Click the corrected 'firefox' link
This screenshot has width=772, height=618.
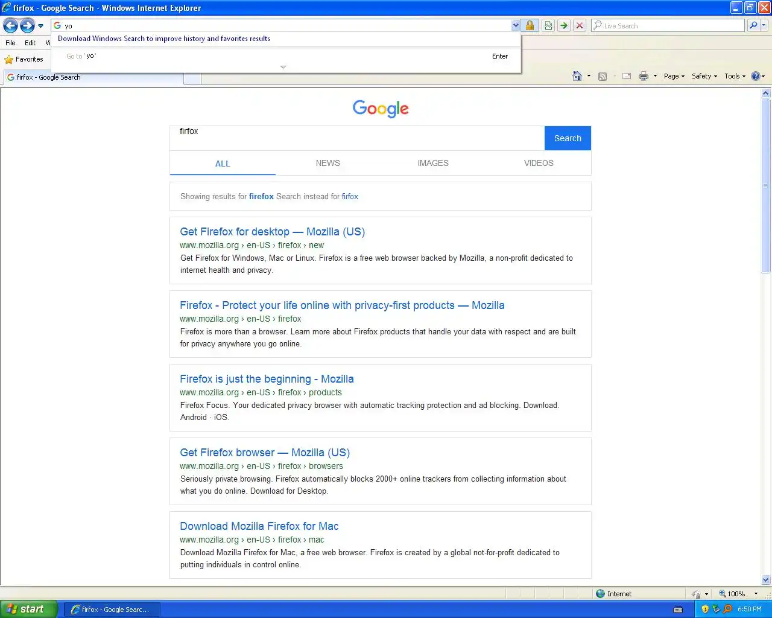pyautogui.click(x=261, y=196)
